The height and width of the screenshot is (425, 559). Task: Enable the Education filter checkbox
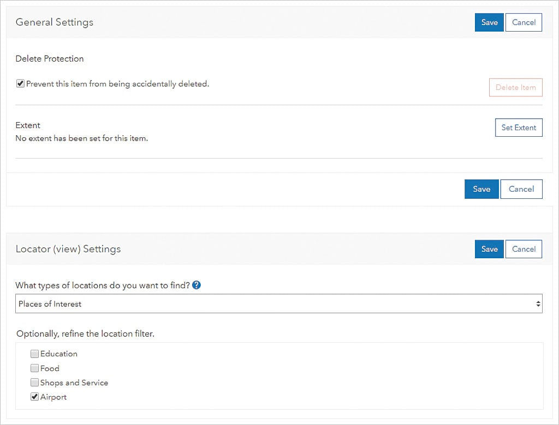pyautogui.click(x=35, y=354)
